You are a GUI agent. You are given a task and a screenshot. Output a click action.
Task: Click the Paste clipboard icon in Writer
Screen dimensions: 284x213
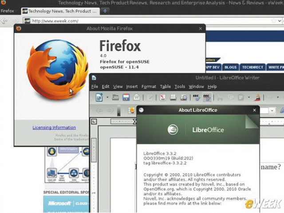click(x=241, y=97)
